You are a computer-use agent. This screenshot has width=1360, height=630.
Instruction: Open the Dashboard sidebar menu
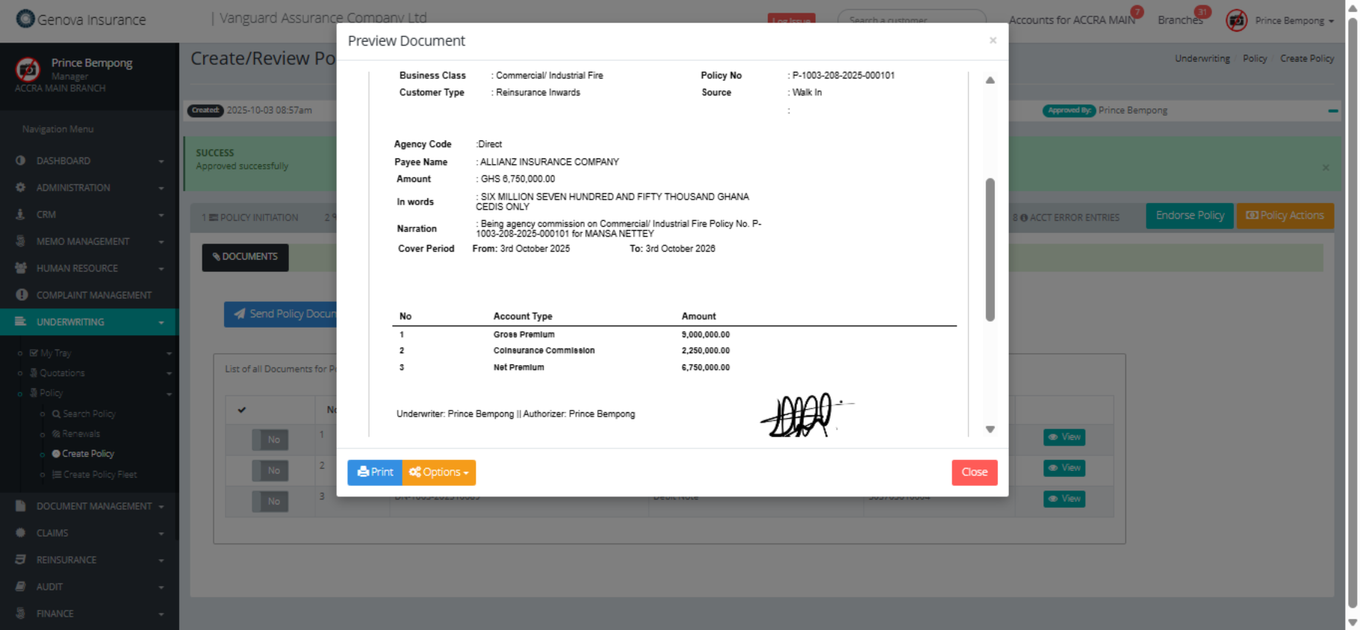tap(63, 160)
